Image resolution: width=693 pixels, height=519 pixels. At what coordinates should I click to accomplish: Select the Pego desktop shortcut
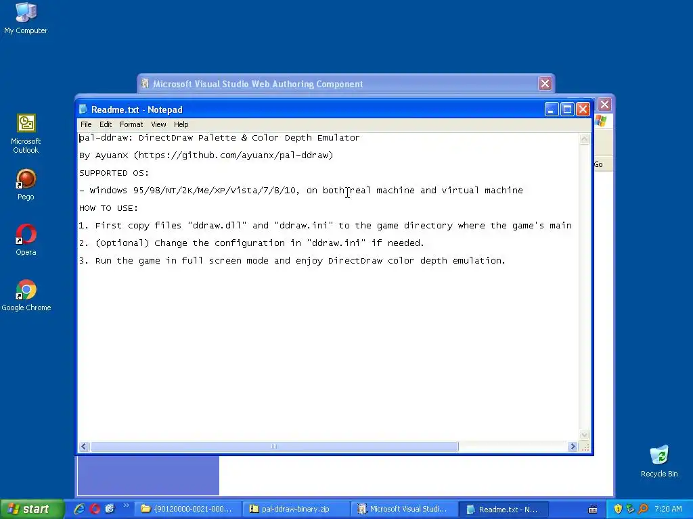click(x=26, y=184)
